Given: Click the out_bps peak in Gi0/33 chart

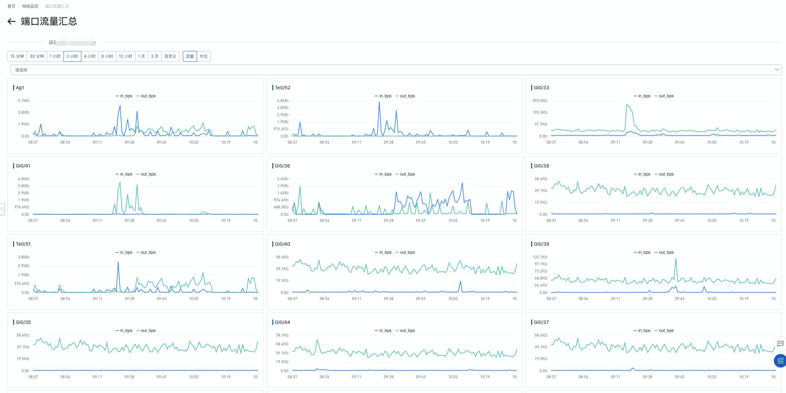Looking at the screenshot, I should click(x=627, y=105).
